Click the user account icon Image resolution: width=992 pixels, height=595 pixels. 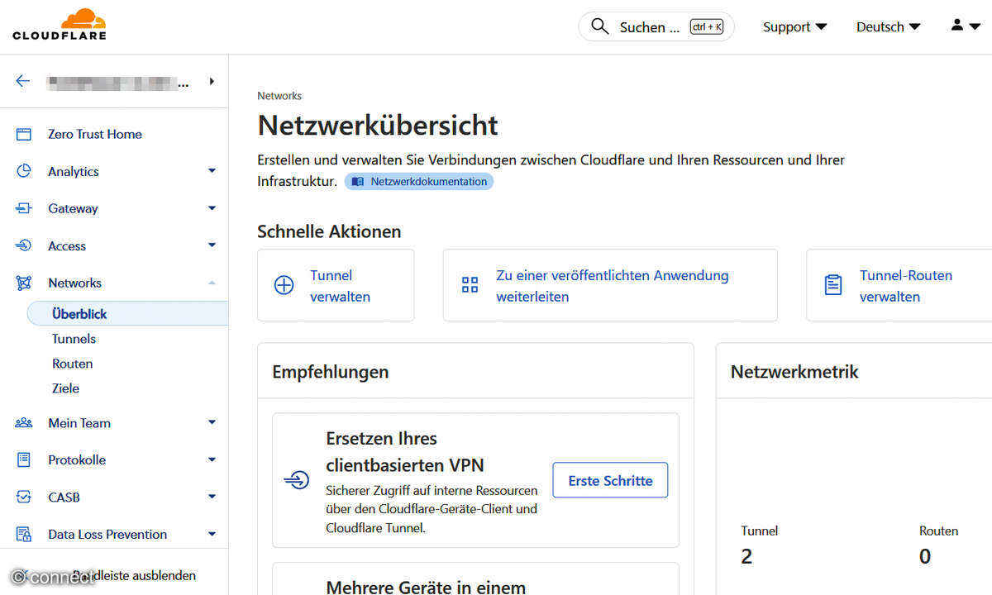(956, 26)
